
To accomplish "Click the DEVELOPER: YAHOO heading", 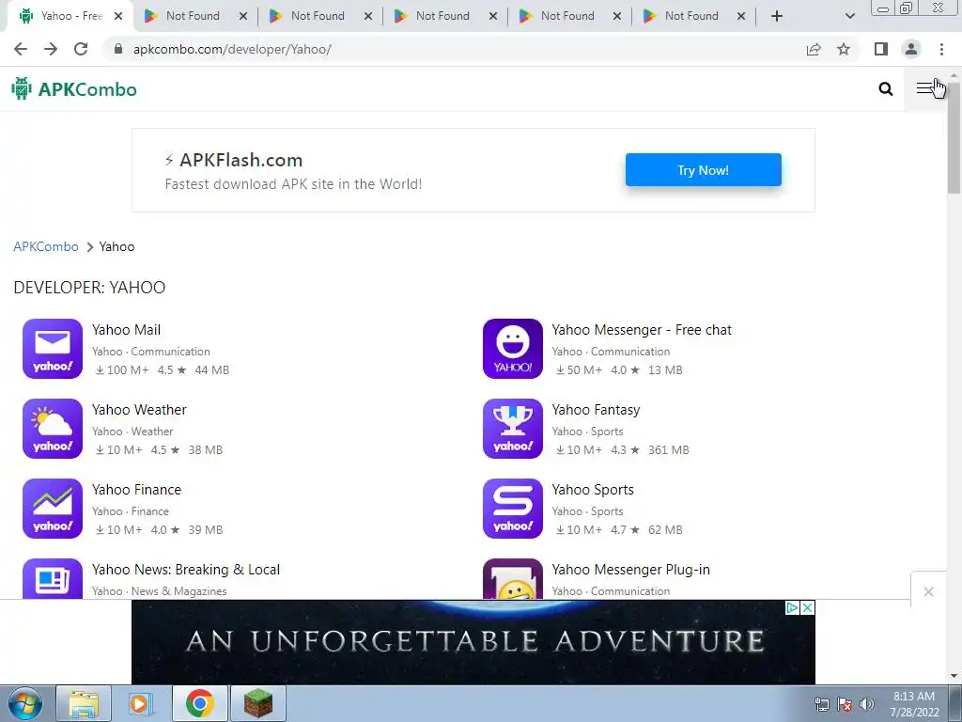I will [x=89, y=288].
